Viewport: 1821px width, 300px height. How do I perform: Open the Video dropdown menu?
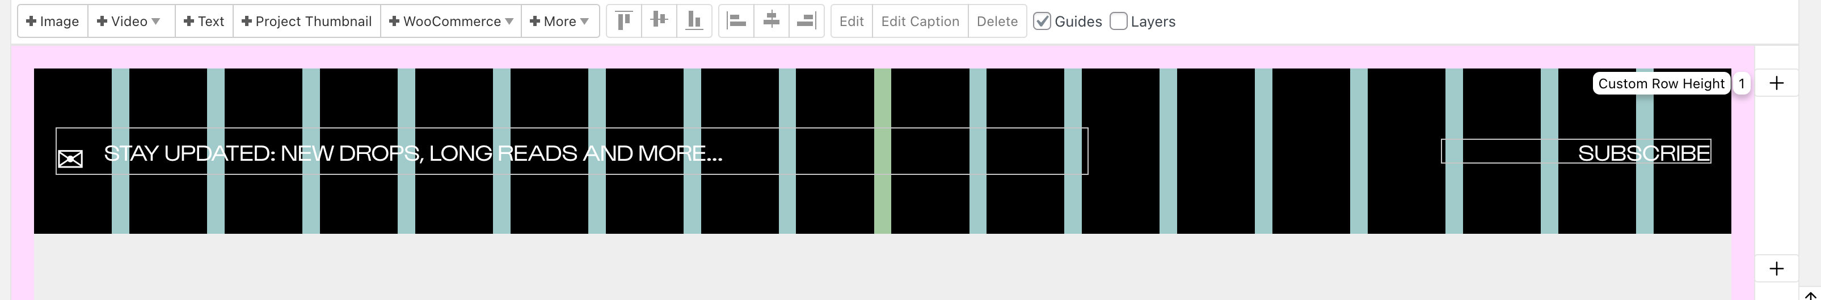129,21
